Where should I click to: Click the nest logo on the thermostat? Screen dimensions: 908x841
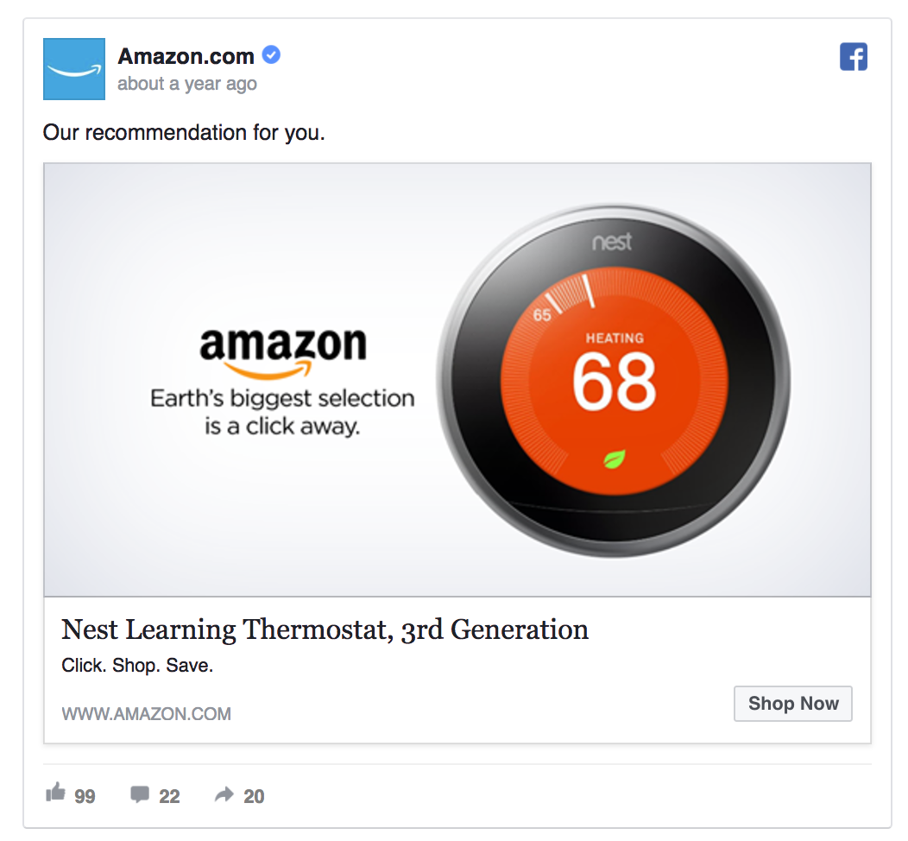(611, 242)
